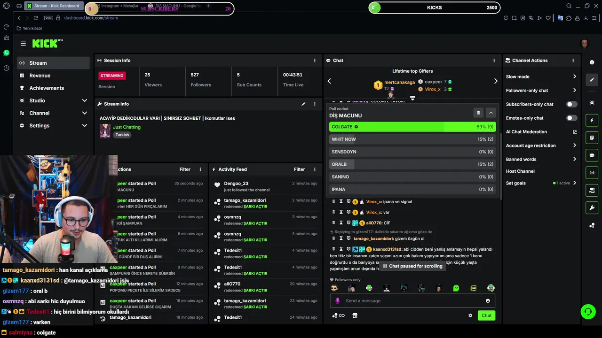This screenshot has width=602, height=338.
Task: Open emoji picker in message box
Action: point(488,301)
